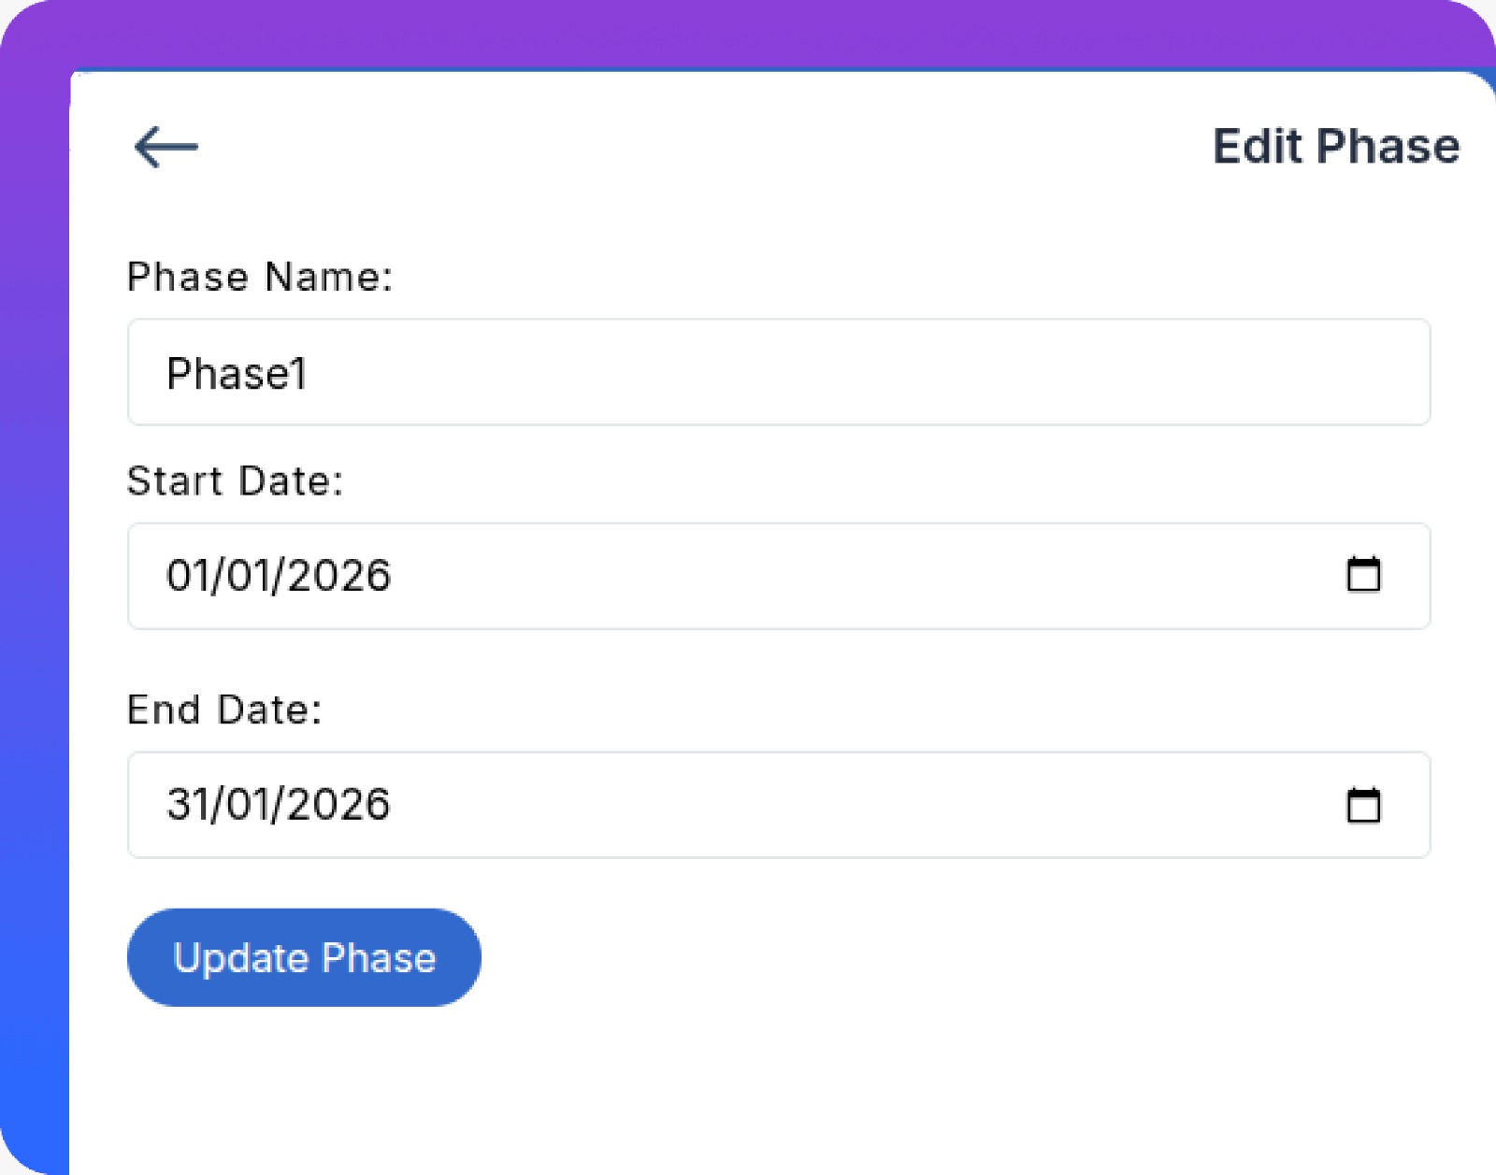
Task: Select the day segment of Start Date
Action: (x=188, y=576)
